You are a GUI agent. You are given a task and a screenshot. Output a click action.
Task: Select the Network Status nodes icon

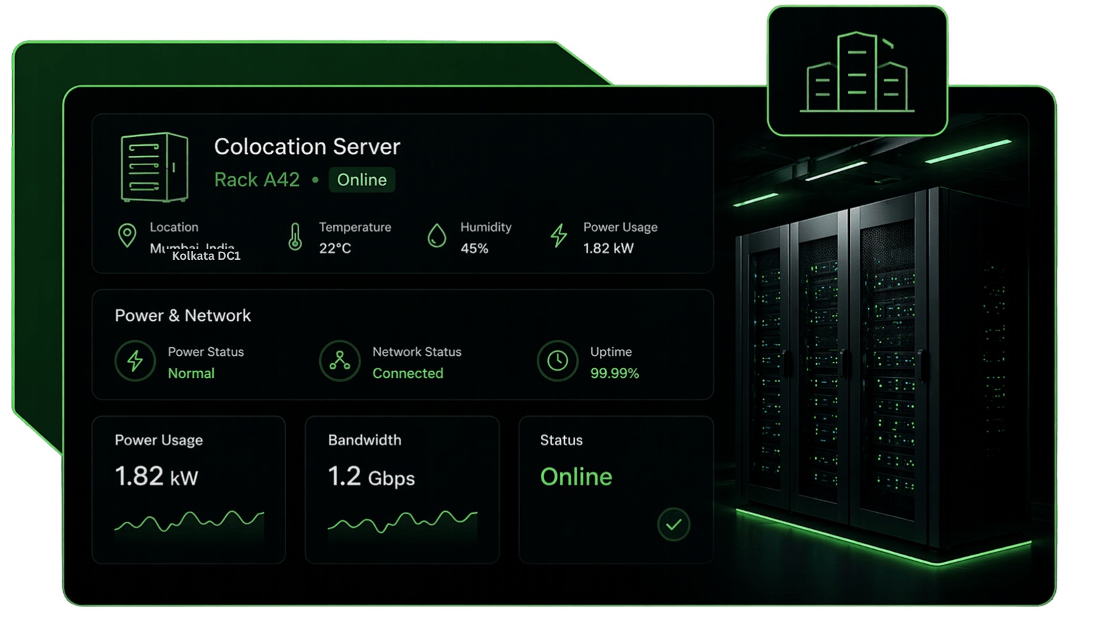340,361
